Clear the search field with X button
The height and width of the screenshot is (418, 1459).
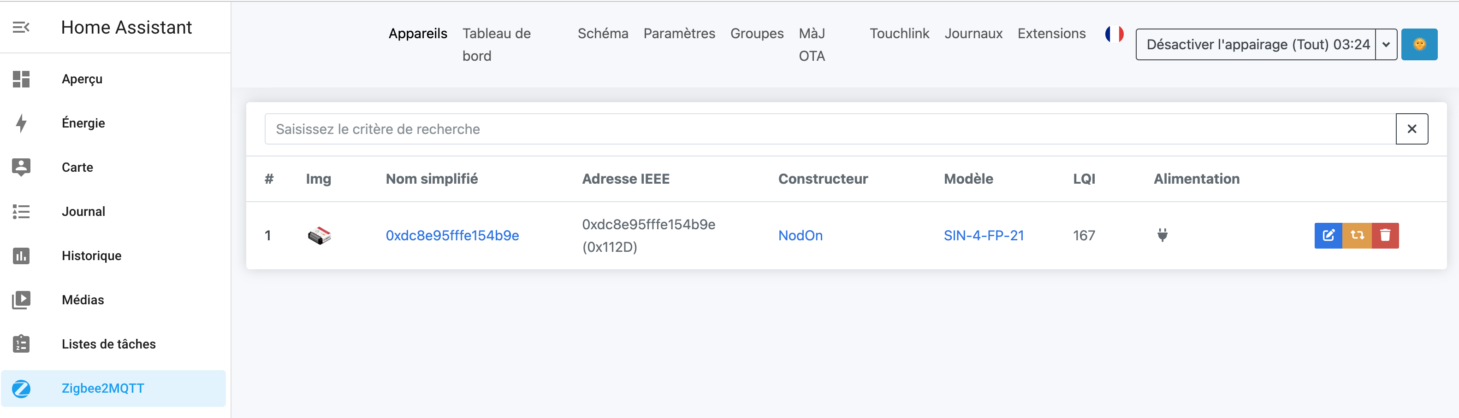1412,129
